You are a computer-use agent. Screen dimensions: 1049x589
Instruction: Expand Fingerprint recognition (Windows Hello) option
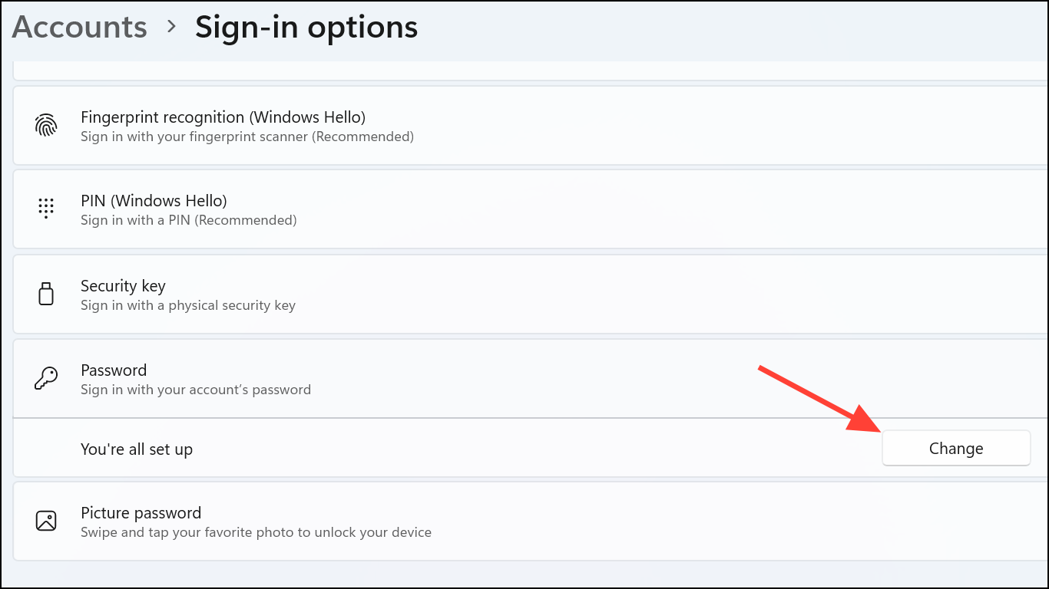tap(531, 126)
